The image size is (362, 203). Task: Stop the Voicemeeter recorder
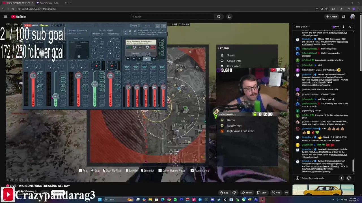point(147,59)
